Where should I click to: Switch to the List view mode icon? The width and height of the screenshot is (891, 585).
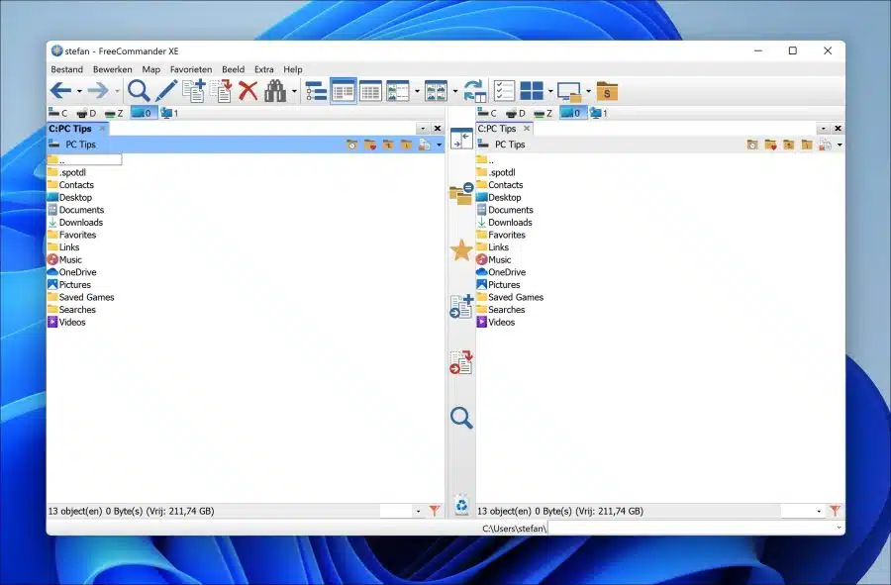[370, 91]
